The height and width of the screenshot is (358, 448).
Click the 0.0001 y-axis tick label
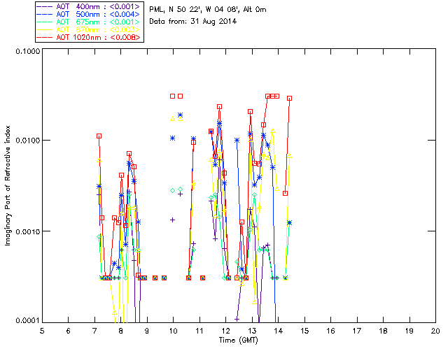[27, 321]
